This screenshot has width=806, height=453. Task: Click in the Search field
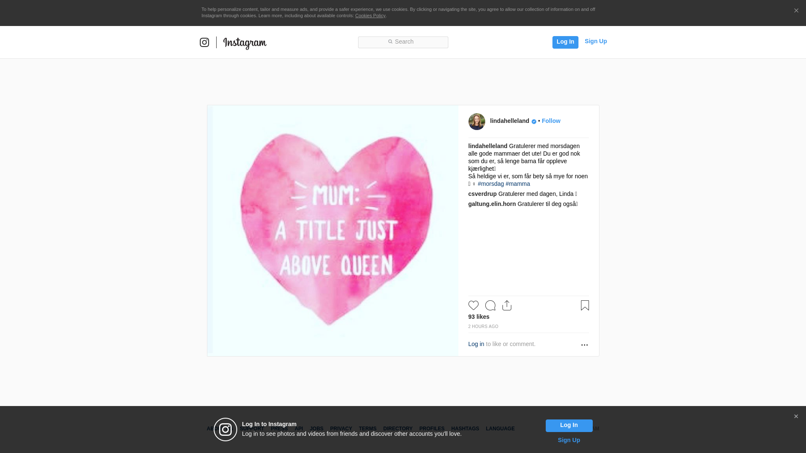coord(403,42)
